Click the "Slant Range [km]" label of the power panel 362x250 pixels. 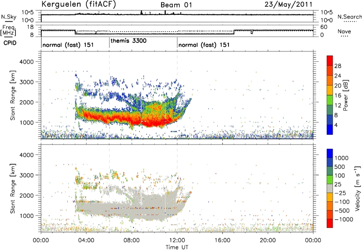(13, 96)
